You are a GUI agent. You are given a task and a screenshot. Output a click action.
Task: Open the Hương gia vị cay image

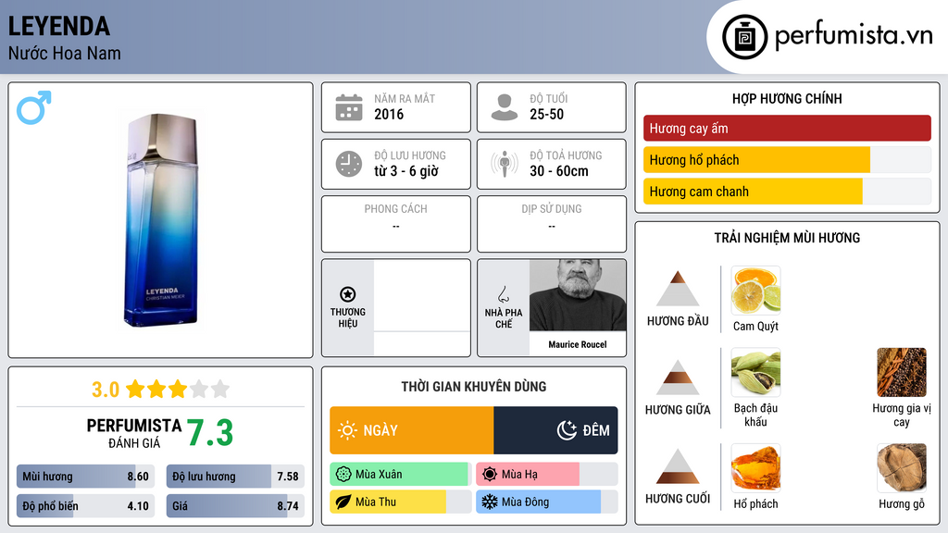pos(902,372)
